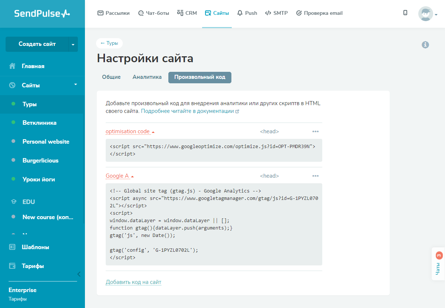This screenshot has height=308, width=445.
Task: Collapse the Сайты section in sidebar
Action: point(76,85)
